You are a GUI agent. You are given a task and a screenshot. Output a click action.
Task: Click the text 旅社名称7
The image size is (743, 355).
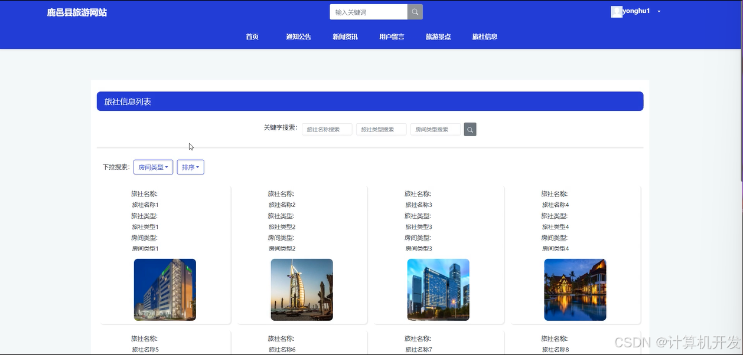tap(419, 350)
